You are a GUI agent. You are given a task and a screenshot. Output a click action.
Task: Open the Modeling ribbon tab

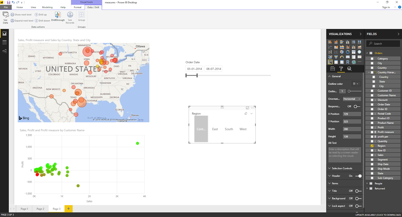(47, 7)
